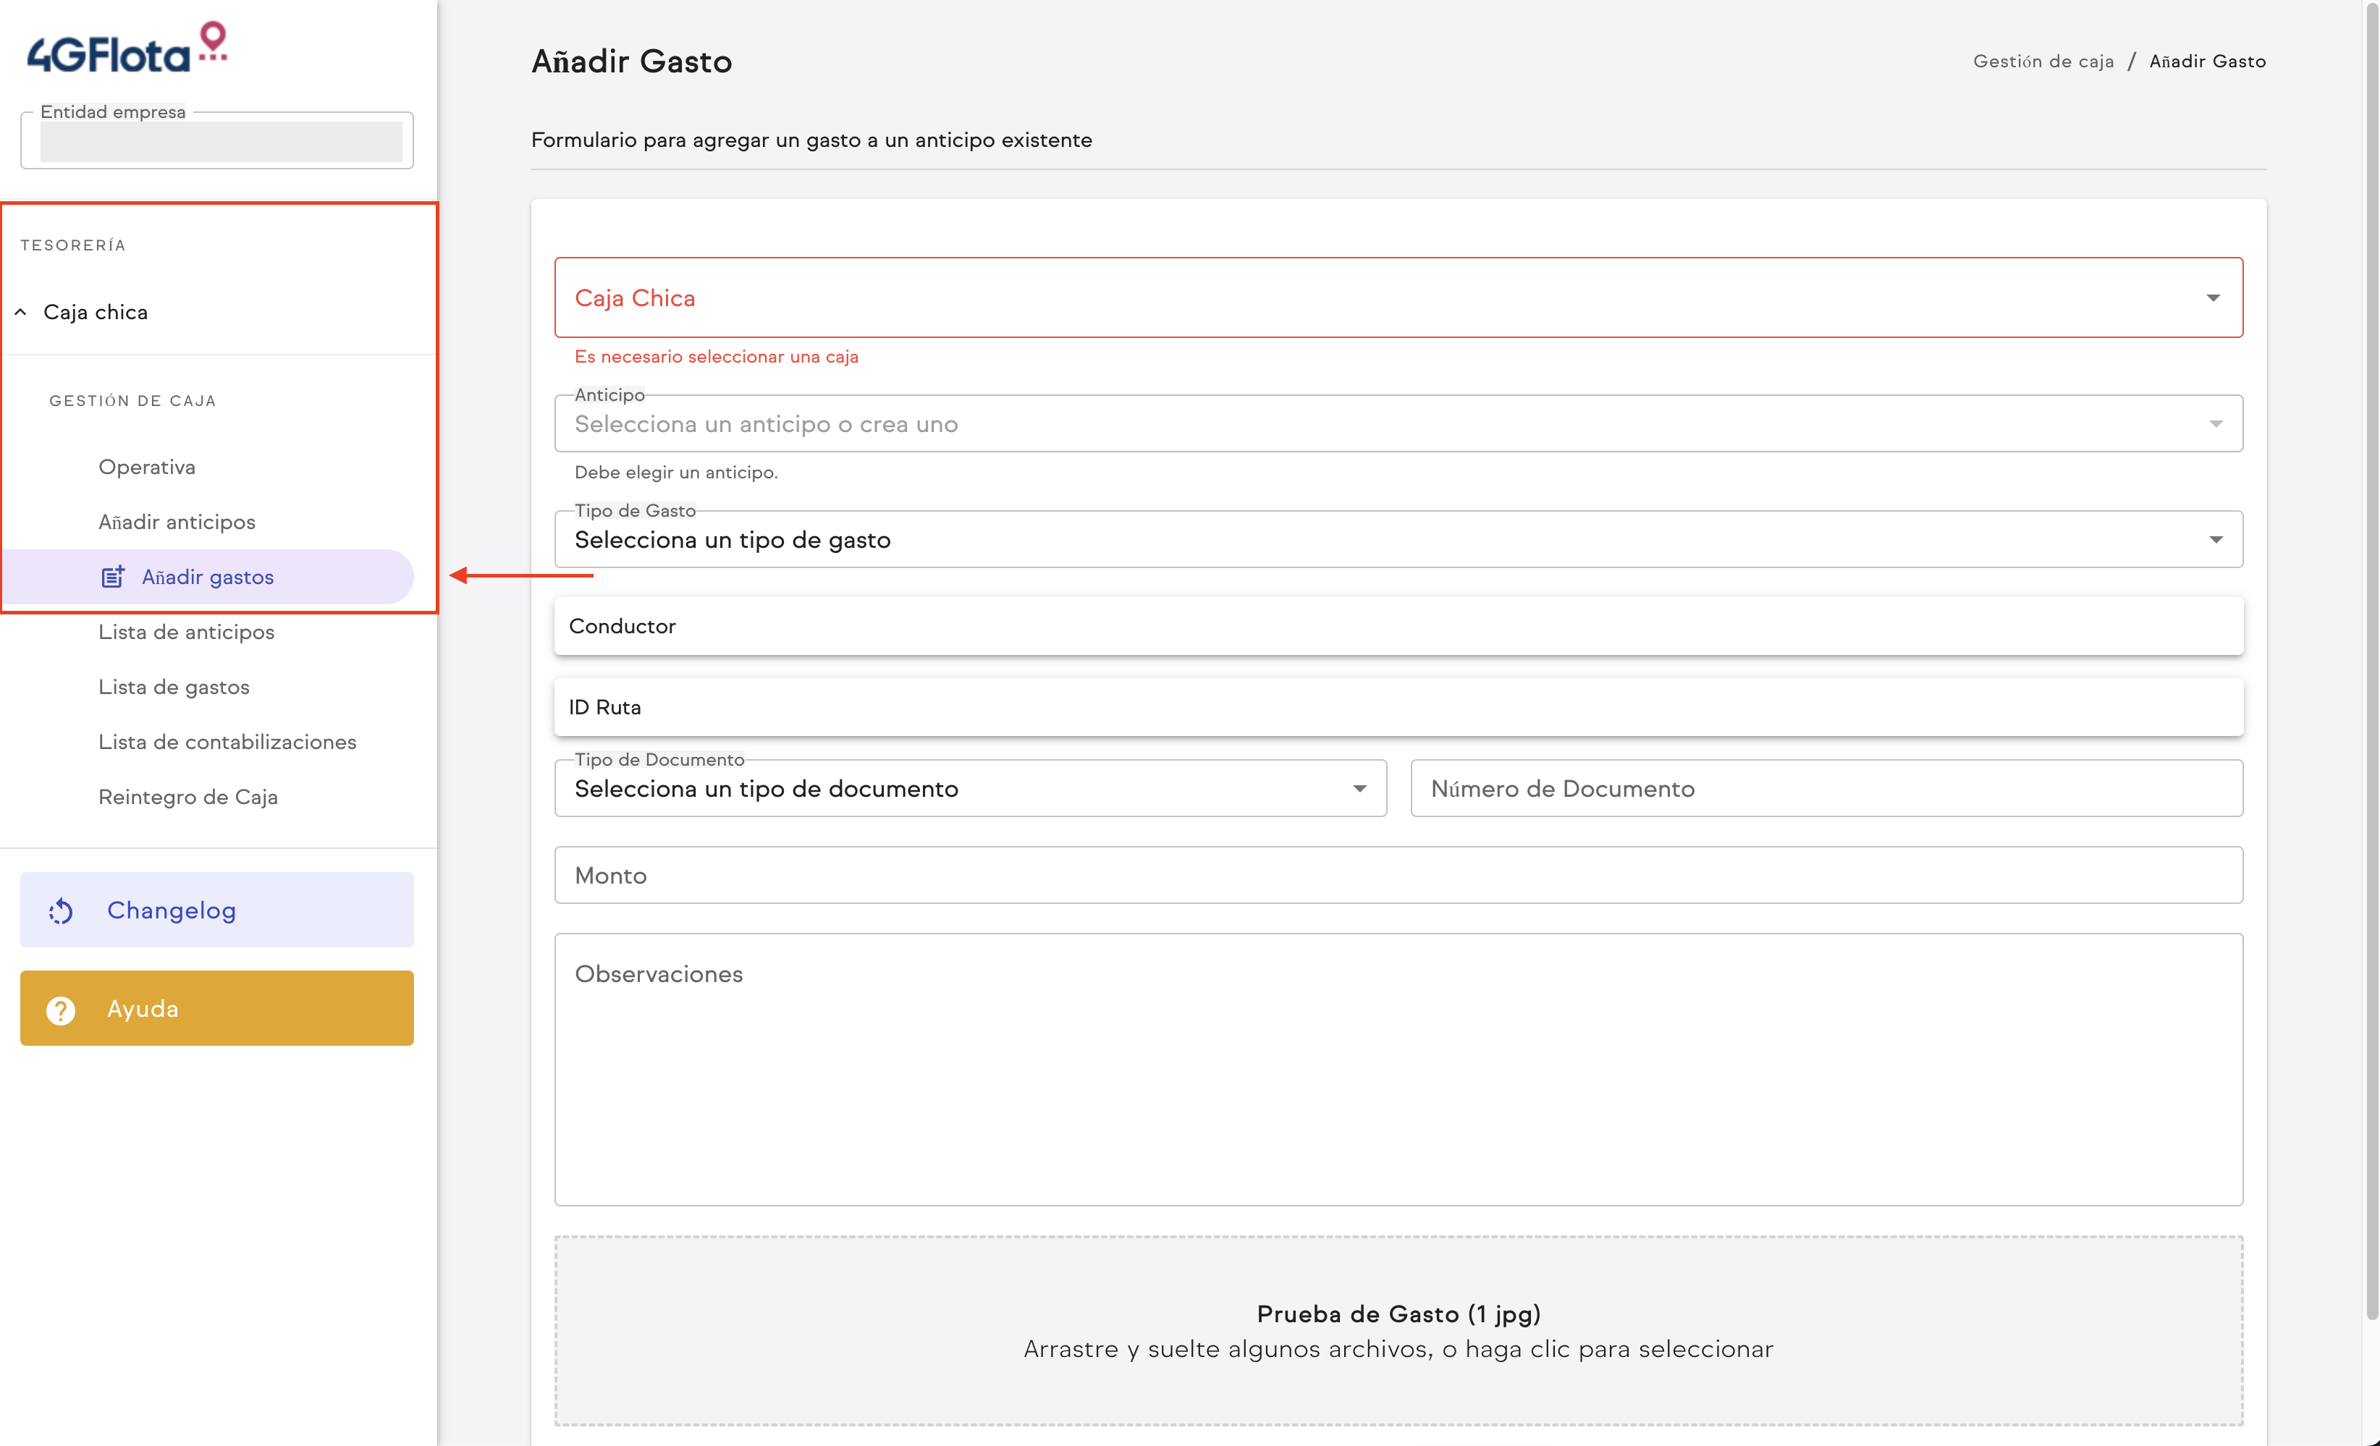Open Añadir anticipos in sidebar
Screen dimensions: 2380x1446
(177, 523)
